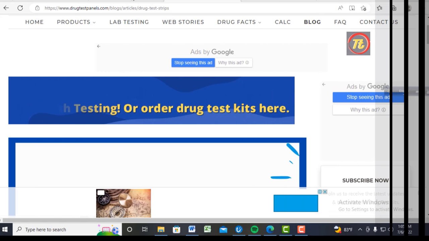Show hidden icons with the tray chevron

pos(360,230)
